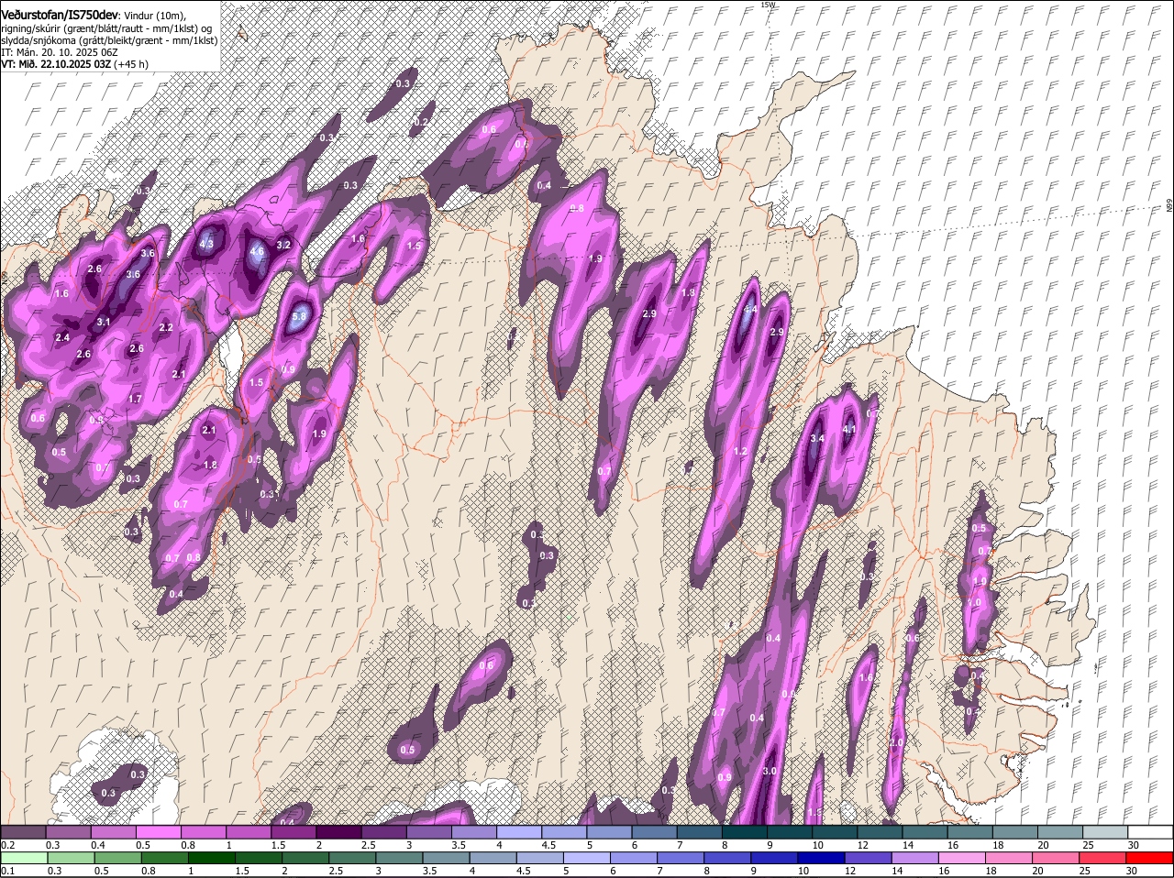Pick the lavender top swatch between 4 and 4.5
Image resolution: width=1174 pixels, height=878 pixels.
[519, 832]
